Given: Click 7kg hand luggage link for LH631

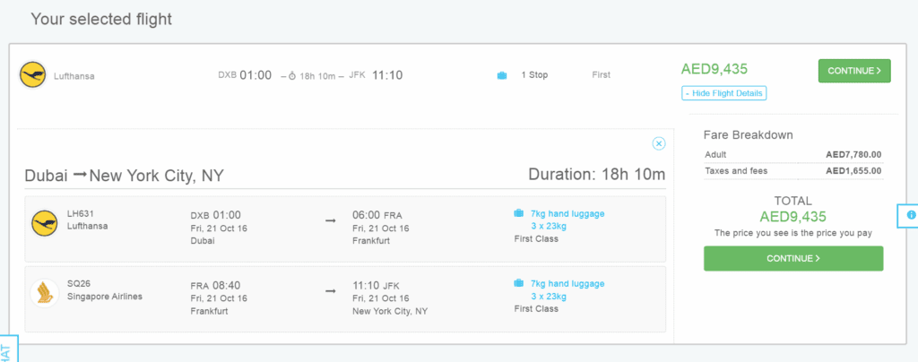Looking at the screenshot, I should click(x=567, y=213).
